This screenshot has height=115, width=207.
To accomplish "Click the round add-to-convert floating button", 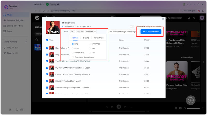I will click(x=191, y=100).
